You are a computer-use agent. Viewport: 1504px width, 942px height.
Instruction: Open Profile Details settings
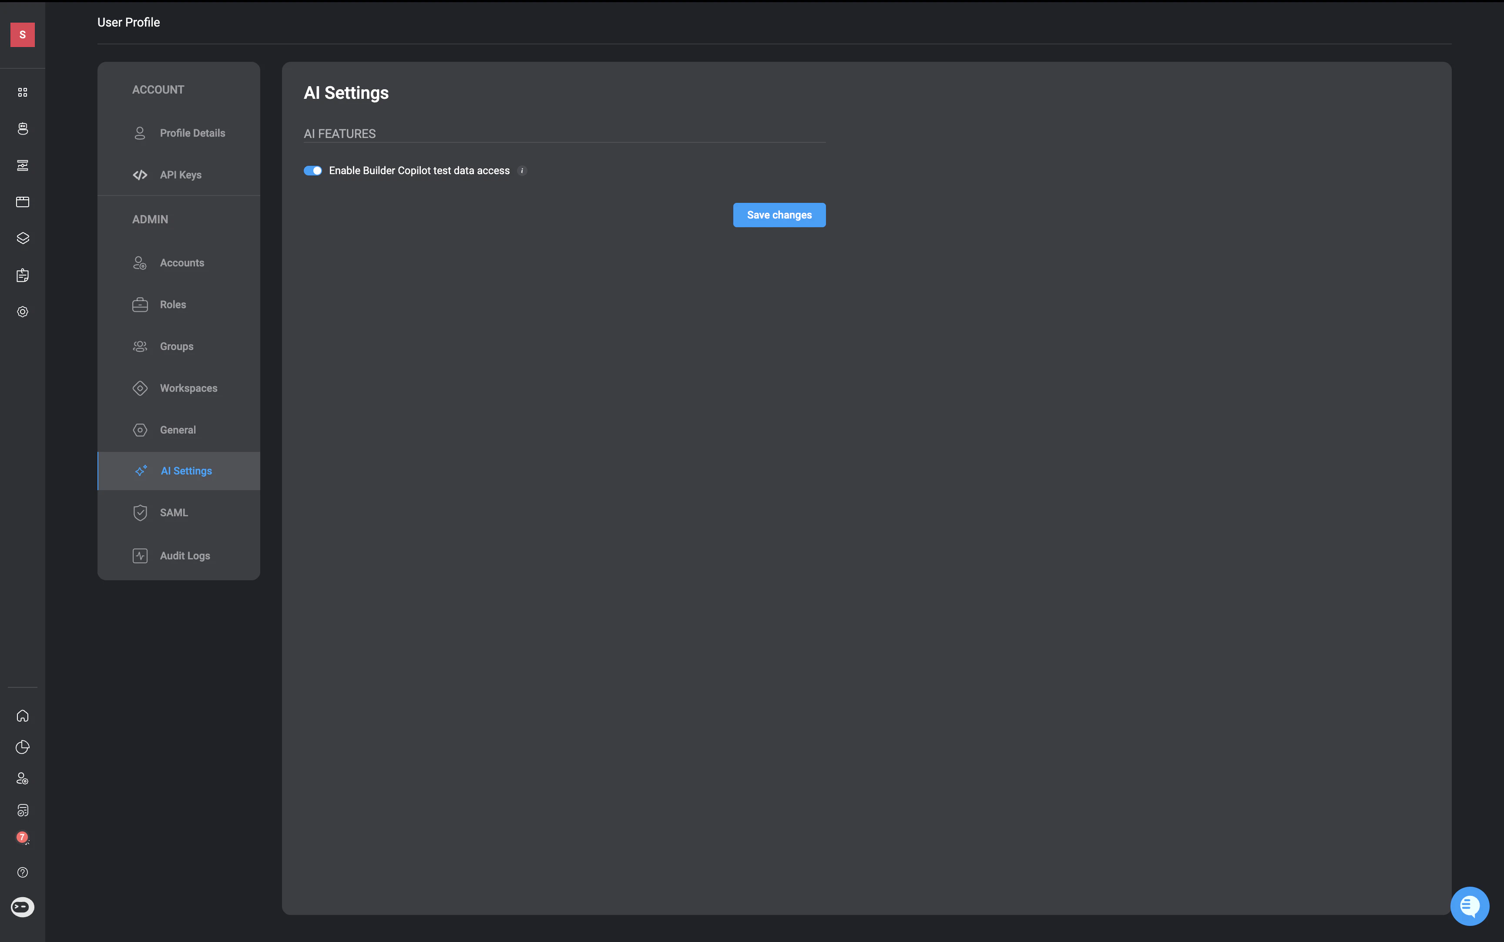[192, 133]
